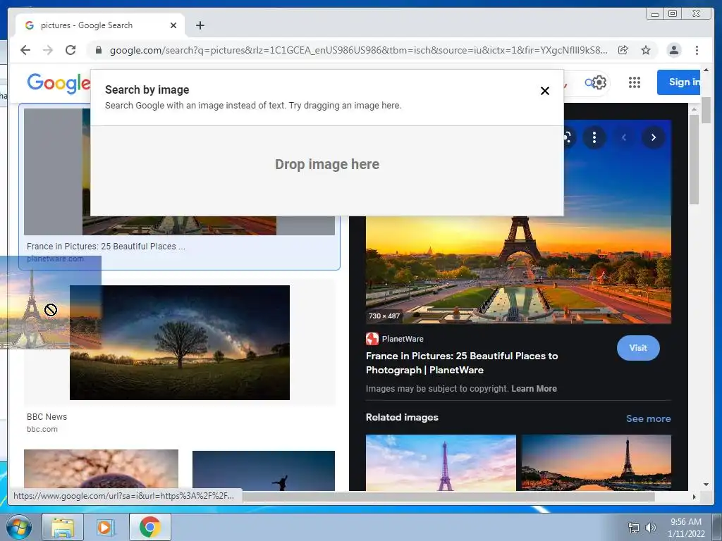Screen dimensions: 722x541
Task: Click the browser forward arrow
Action: click(x=48, y=50)
